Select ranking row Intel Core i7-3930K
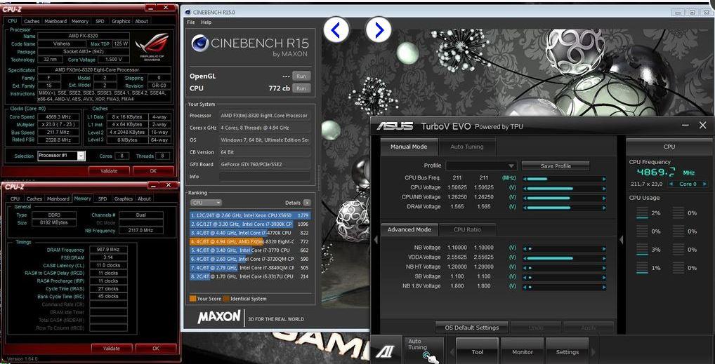The image size is (715, 364). click(250, 224)
